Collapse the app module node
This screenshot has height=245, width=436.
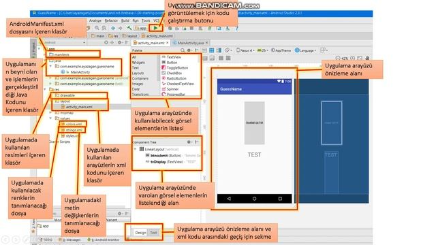pyautogui.click(x=39, y=49)
